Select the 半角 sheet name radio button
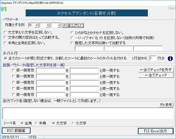This screenshot has height=139, width=176. pos(36,123)
